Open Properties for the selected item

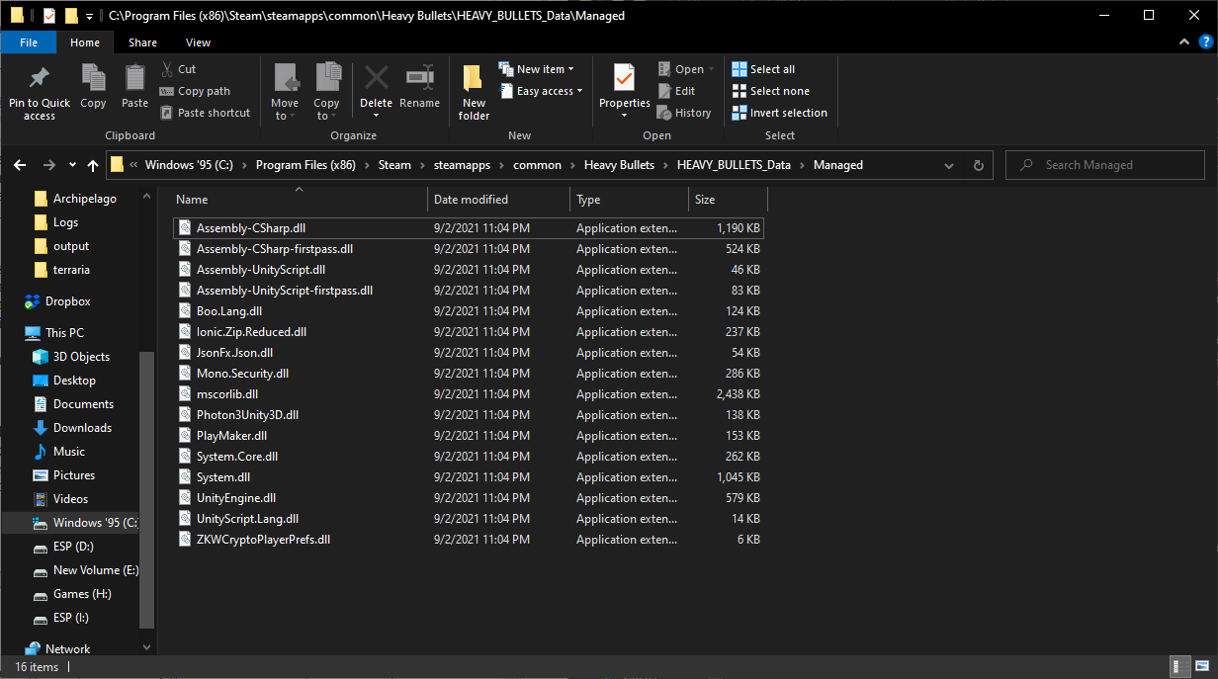[623, 89]
